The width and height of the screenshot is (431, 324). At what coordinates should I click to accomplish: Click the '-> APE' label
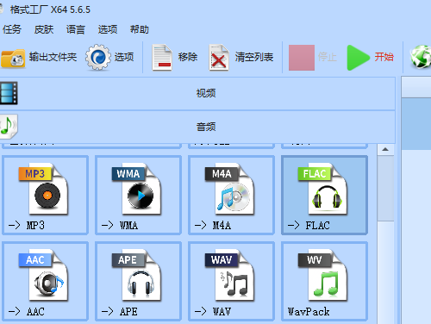coord(120,311)
